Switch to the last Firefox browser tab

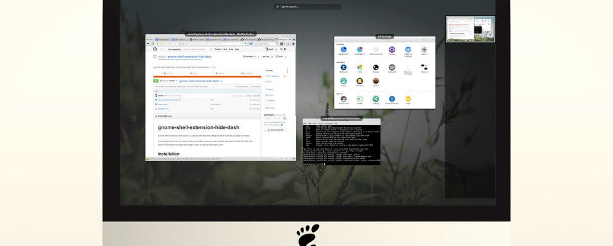[284, 39]
